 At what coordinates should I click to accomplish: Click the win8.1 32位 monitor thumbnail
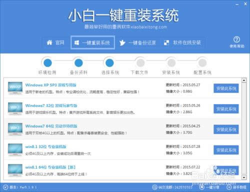(15, 150)
